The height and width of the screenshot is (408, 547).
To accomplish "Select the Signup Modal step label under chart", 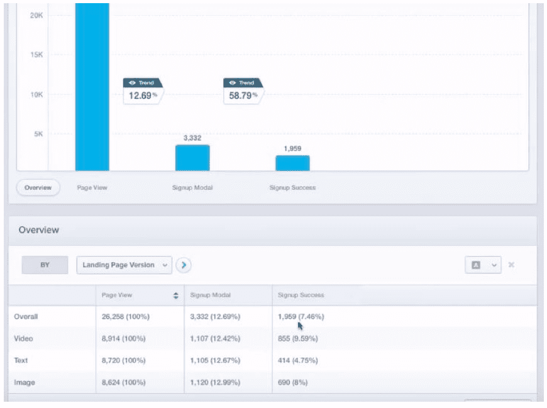I will click(192, 188).
